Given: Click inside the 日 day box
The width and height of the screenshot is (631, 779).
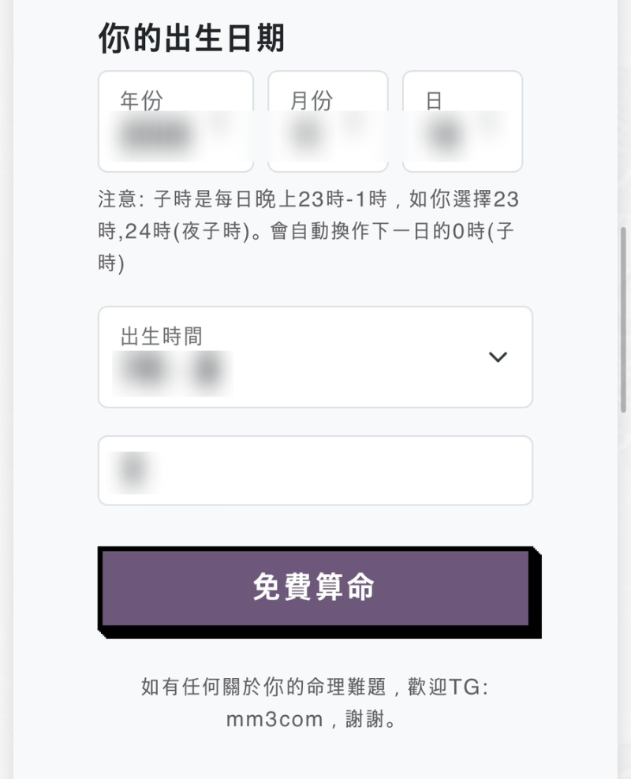Looking at the screenshot, I should (462, 121).
